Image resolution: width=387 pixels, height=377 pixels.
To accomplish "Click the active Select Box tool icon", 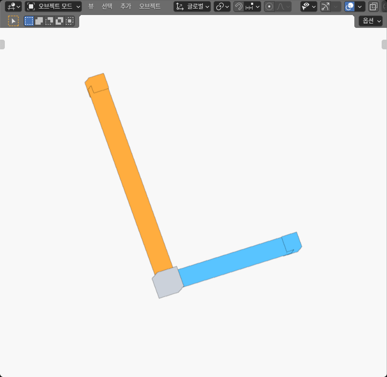I will pyautogui.click(x=13, y=21).
